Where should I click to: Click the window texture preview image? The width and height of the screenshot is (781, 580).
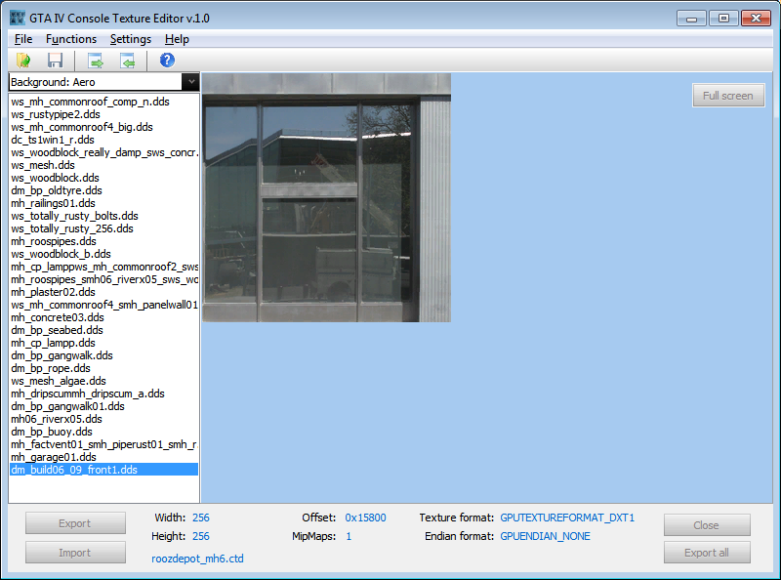[x=326, y=197]
